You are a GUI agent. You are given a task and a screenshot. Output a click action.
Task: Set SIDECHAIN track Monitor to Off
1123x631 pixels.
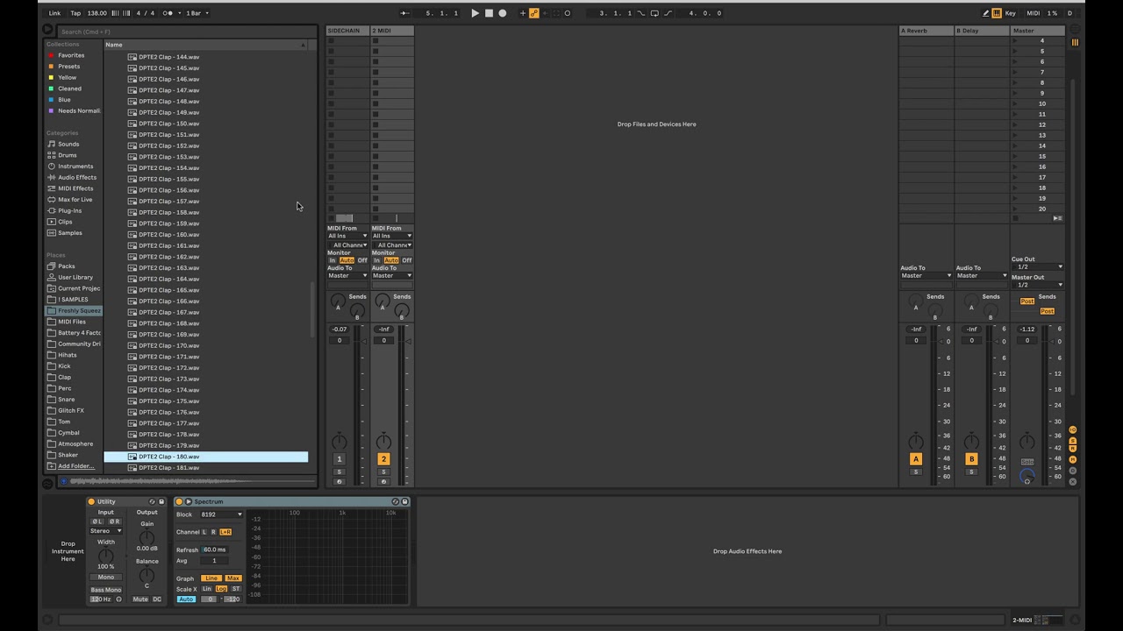tap(362, 260)
